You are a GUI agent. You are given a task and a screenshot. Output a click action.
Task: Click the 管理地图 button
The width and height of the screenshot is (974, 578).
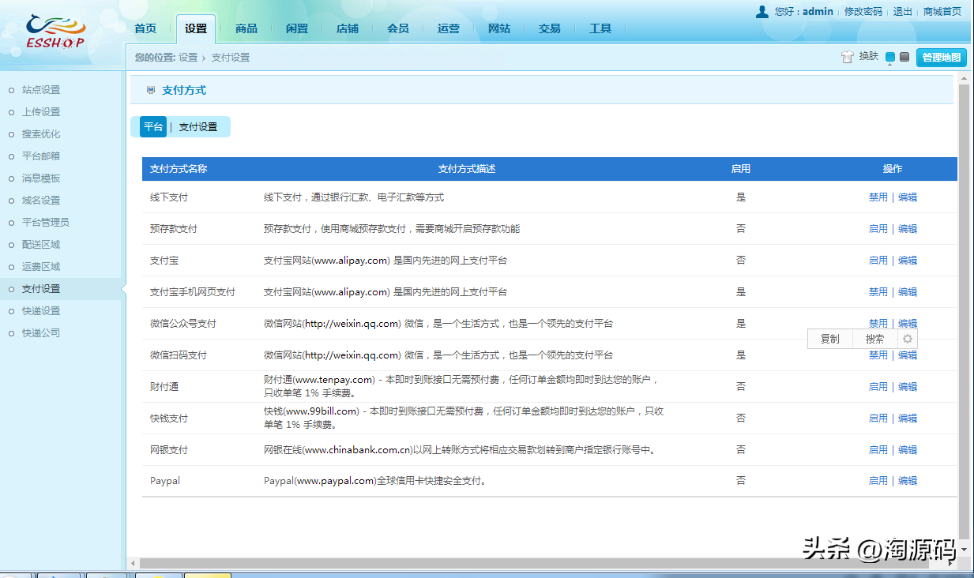(941, 57)
